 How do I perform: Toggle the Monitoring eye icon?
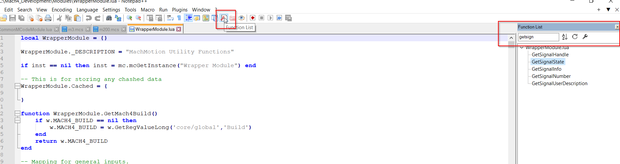pos(241,18)
